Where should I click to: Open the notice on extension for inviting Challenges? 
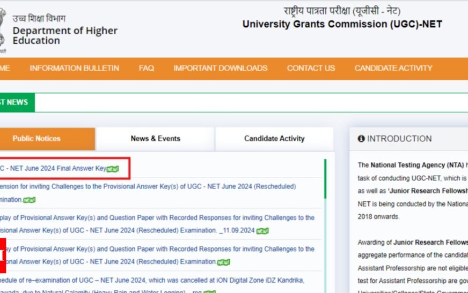[x=148, y=193]
